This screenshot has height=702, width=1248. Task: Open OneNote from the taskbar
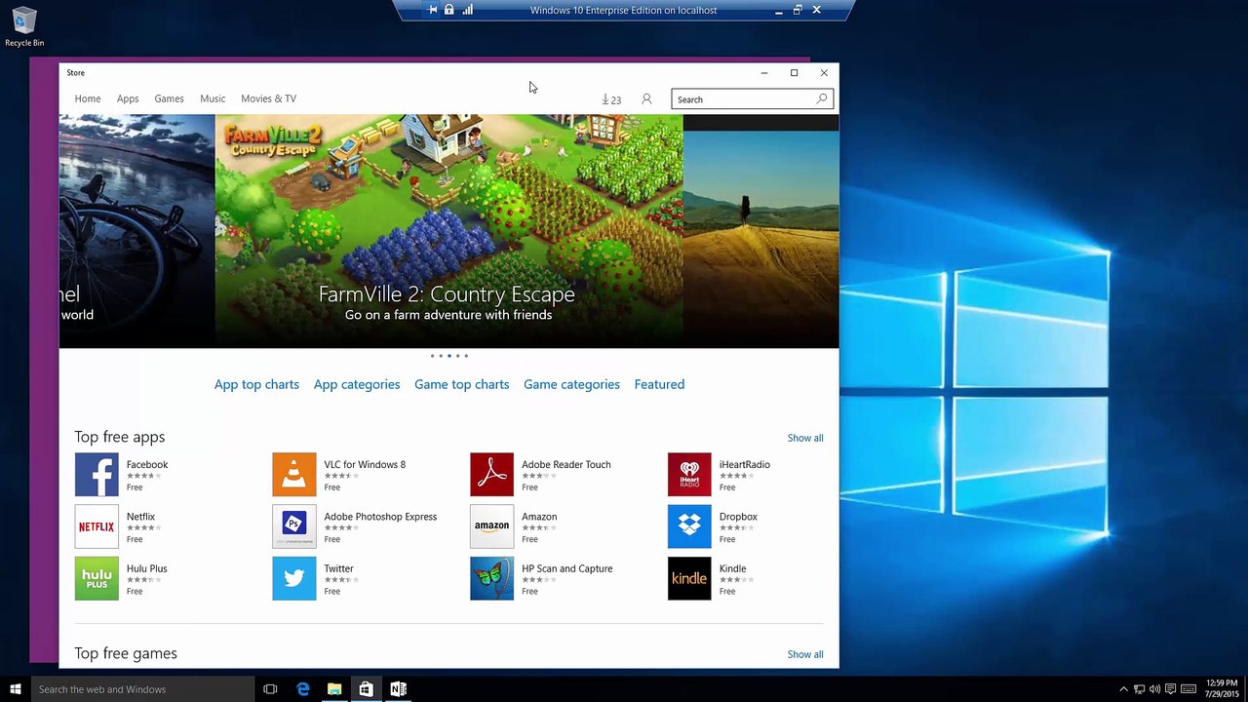pyautogui.click(x=398, y=689)
